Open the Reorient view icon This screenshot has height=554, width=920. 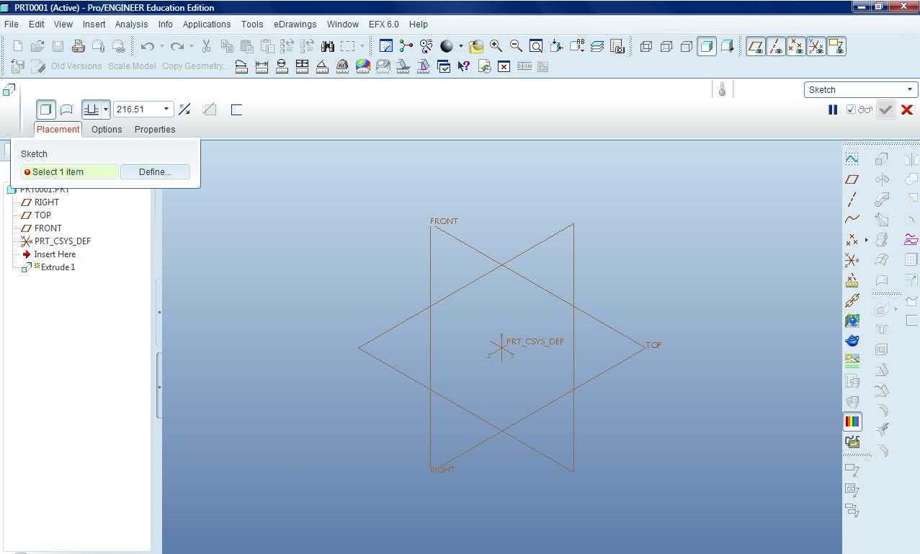[556, 46]
